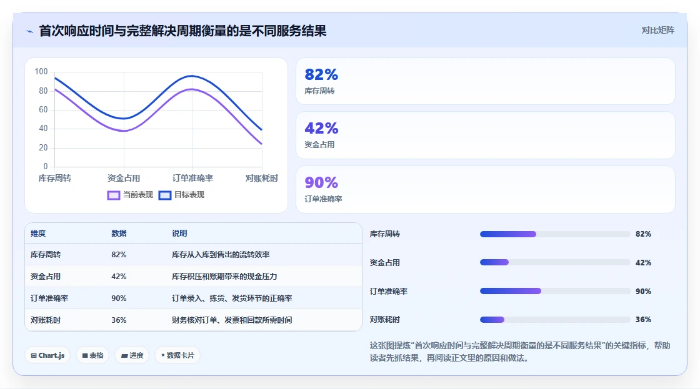700x389 pixels.
Task: Select the 进度 tag chip
Action: (132, 355)
